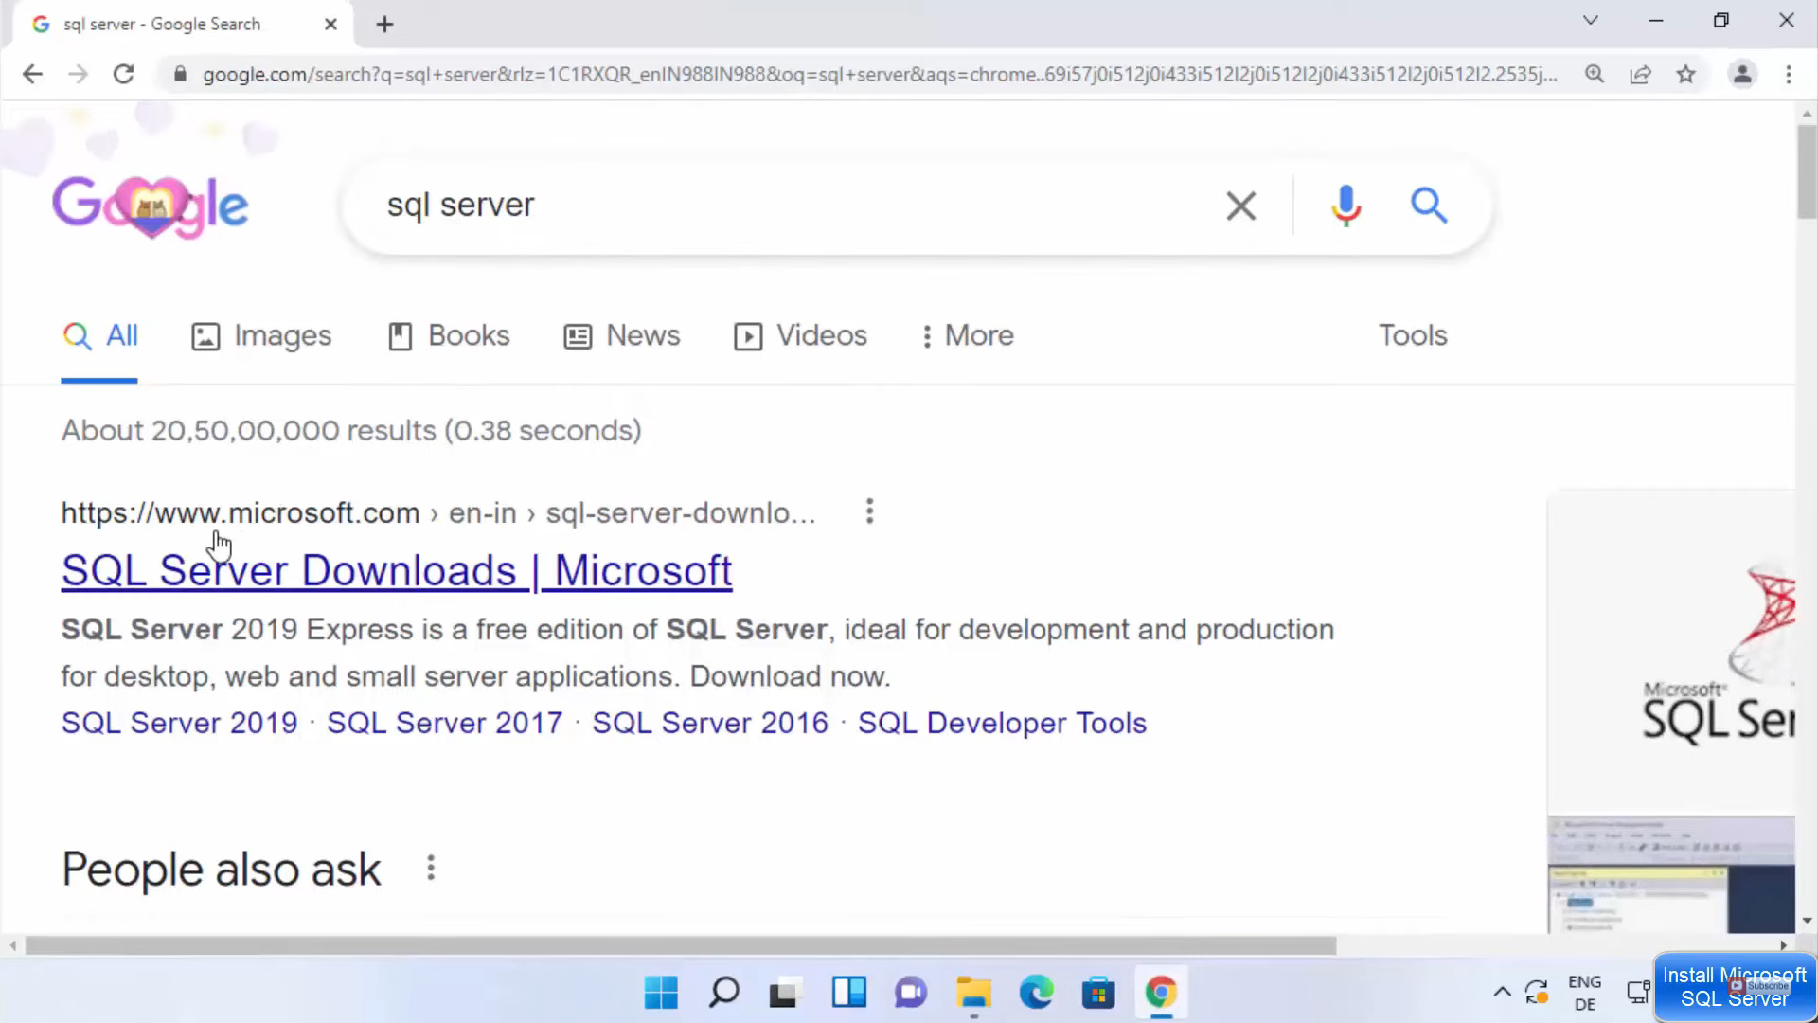Open the Chat app from the taskbar
Image resolution: width=1818 pixels, height=1023 pixels.
pos(910,993)
